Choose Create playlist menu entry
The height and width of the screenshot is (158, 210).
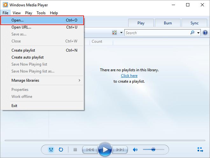pyautogui.click(x=23, y=50)
